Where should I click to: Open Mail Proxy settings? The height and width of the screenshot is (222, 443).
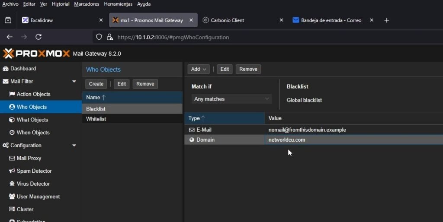29,158
